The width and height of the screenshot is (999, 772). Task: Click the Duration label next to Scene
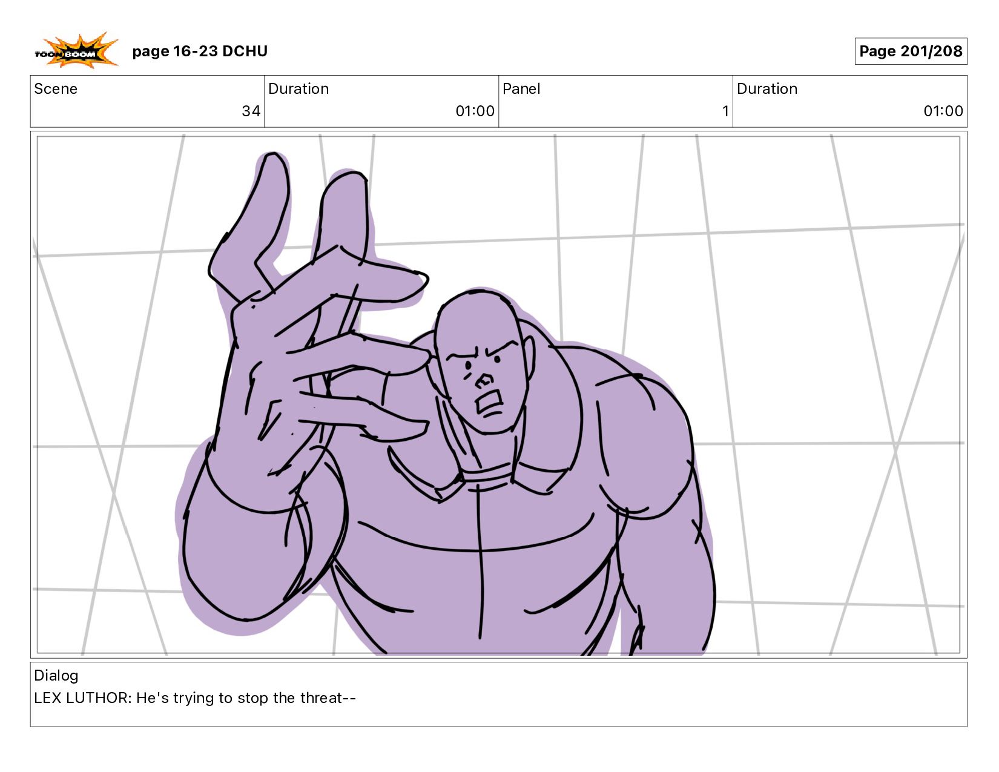click(298, 89)
